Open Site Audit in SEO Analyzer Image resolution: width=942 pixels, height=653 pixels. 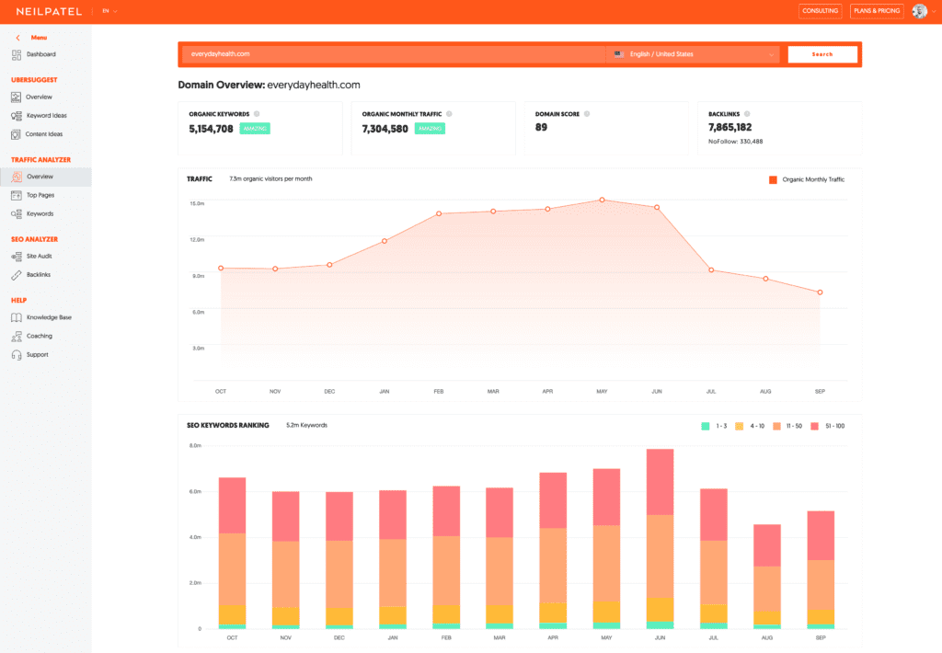pos(39,257)
